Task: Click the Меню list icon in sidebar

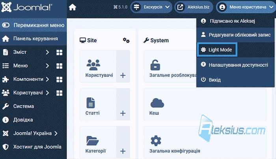Action: click(x=6, y=66)
